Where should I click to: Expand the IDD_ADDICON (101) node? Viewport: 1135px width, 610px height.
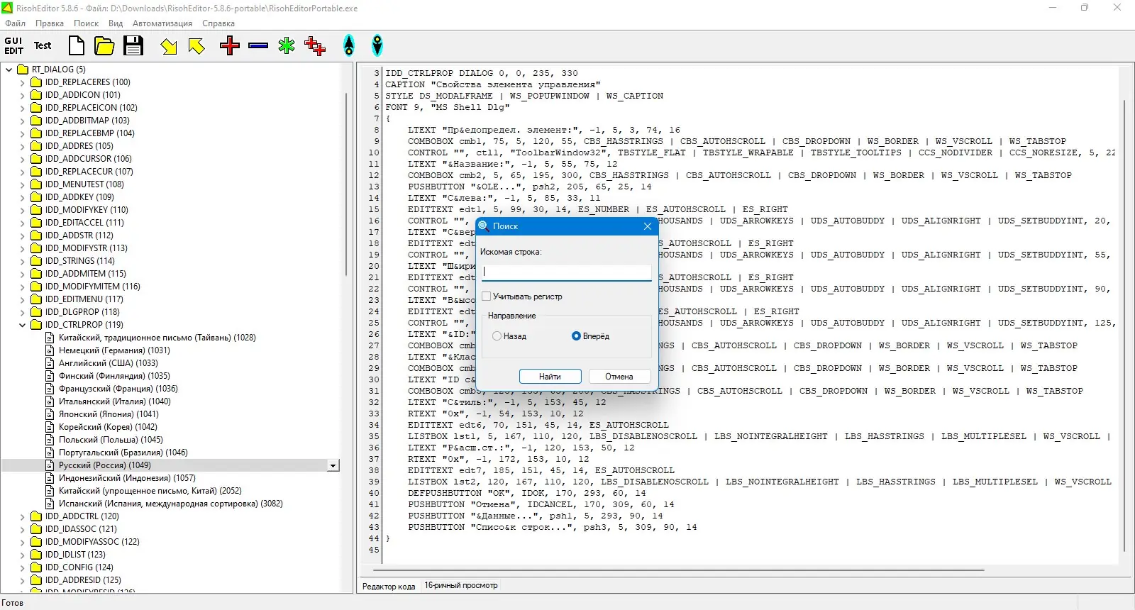pos(22,95)
